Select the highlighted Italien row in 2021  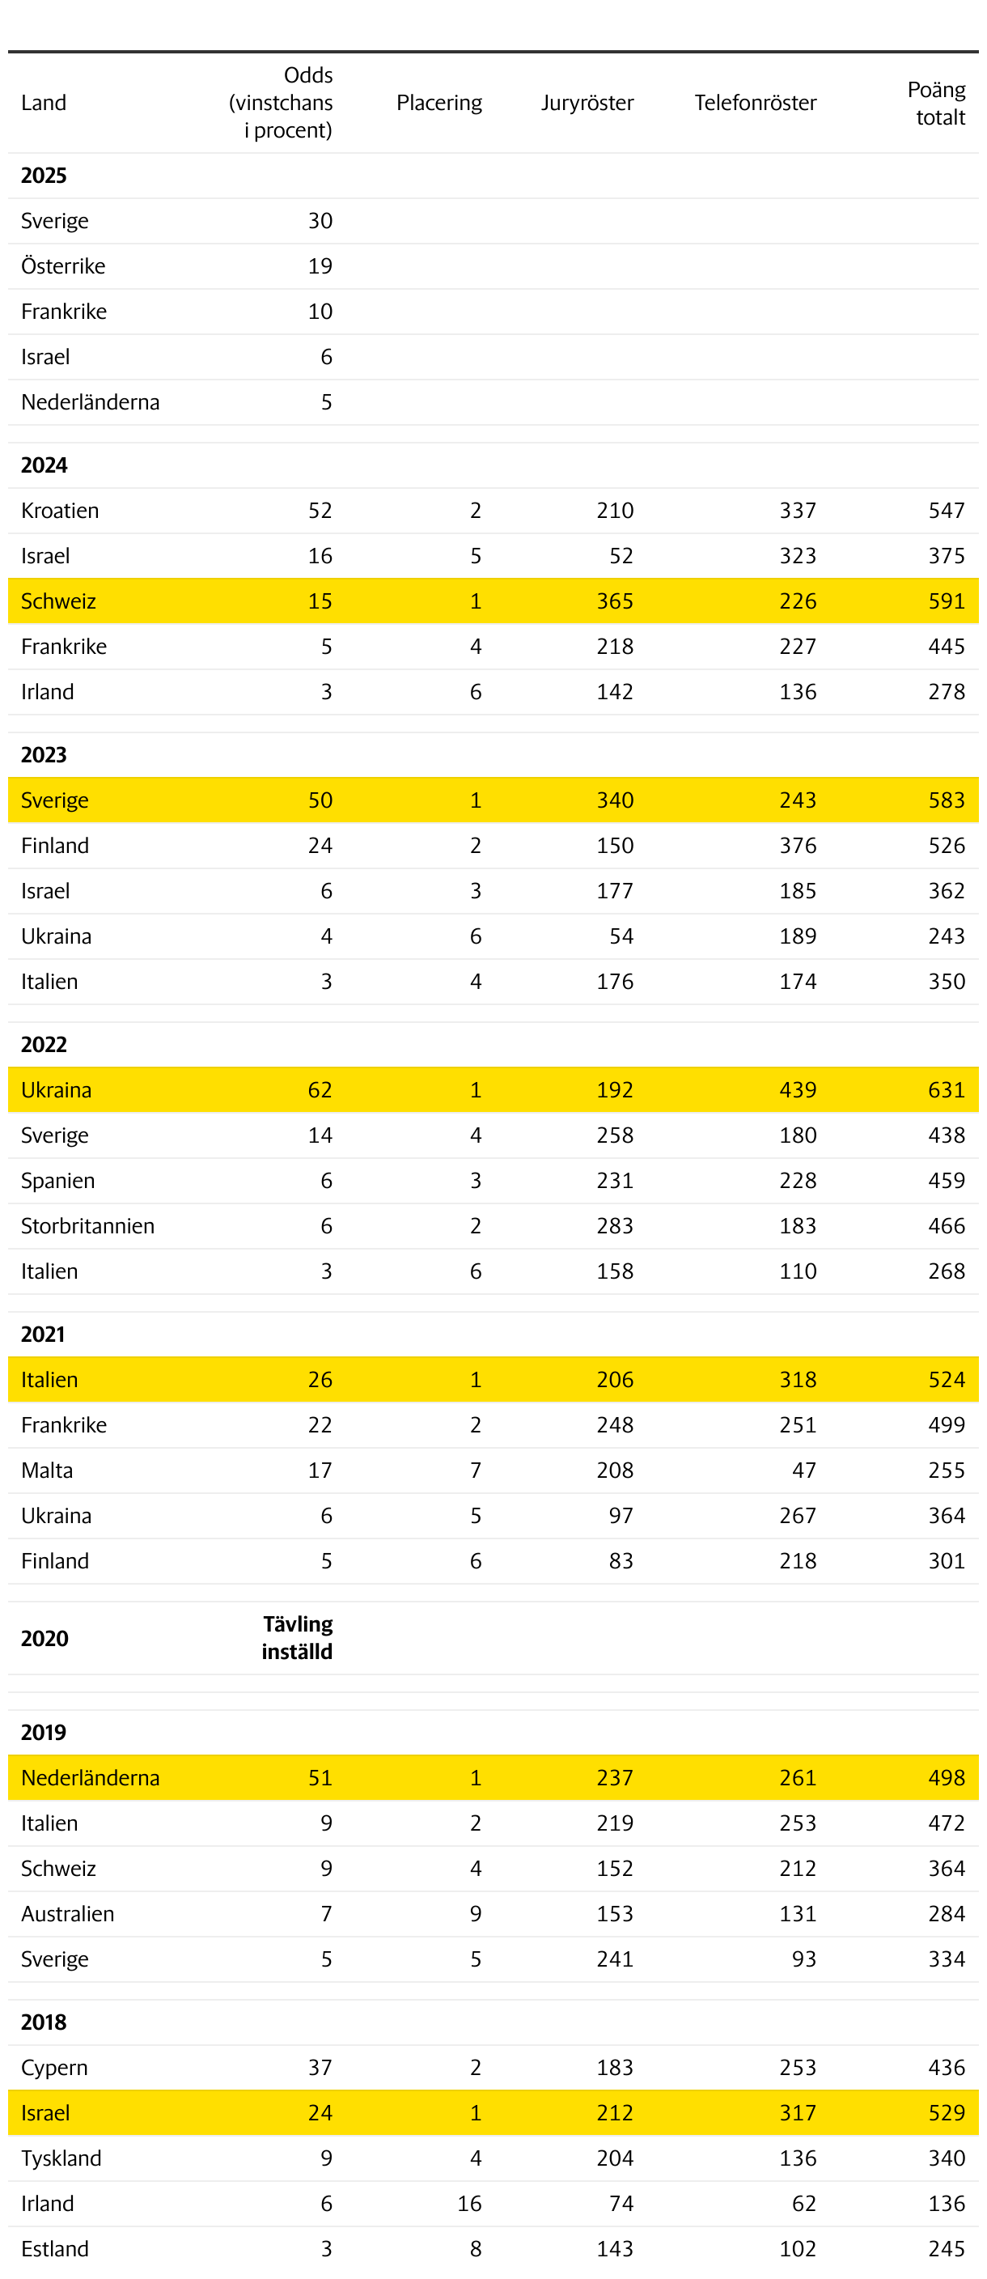pyautogui.click(x=493, y=1378)
